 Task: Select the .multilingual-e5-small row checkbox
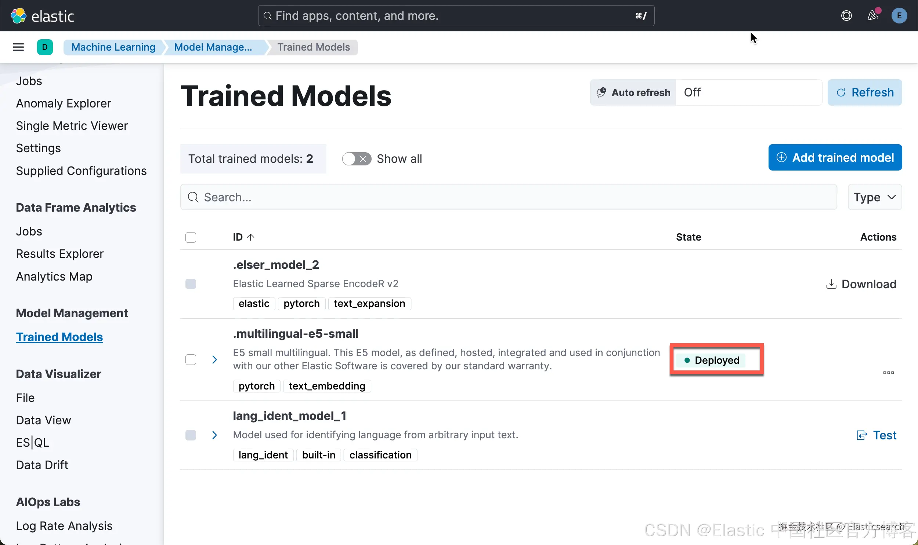click(191, 359)
